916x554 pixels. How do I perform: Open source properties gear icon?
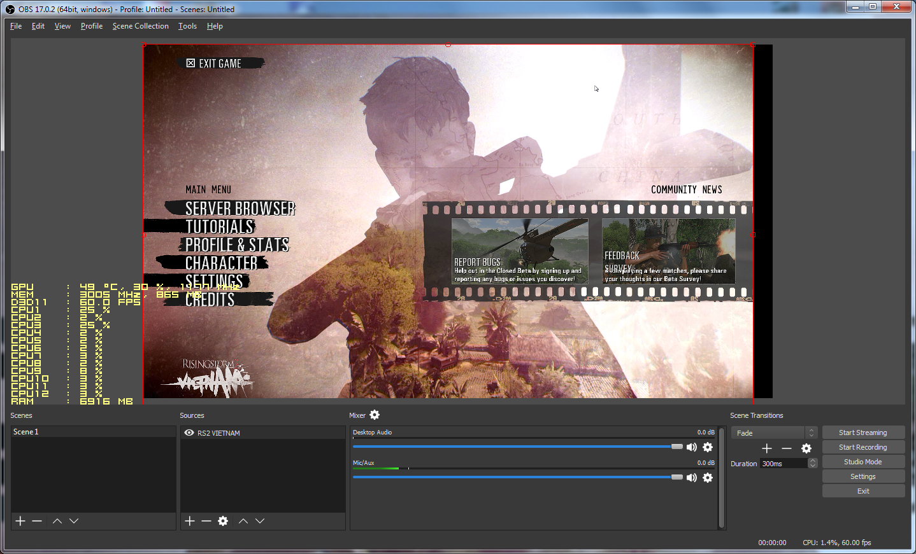coord(223,521)
